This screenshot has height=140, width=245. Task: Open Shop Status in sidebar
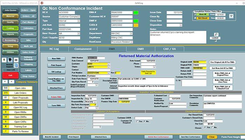[x=28, y=76]
